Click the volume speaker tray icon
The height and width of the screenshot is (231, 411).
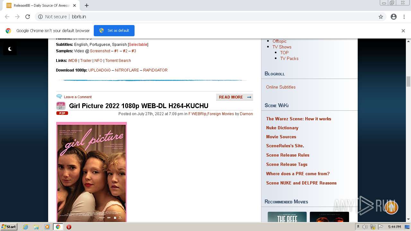[365, 227]
